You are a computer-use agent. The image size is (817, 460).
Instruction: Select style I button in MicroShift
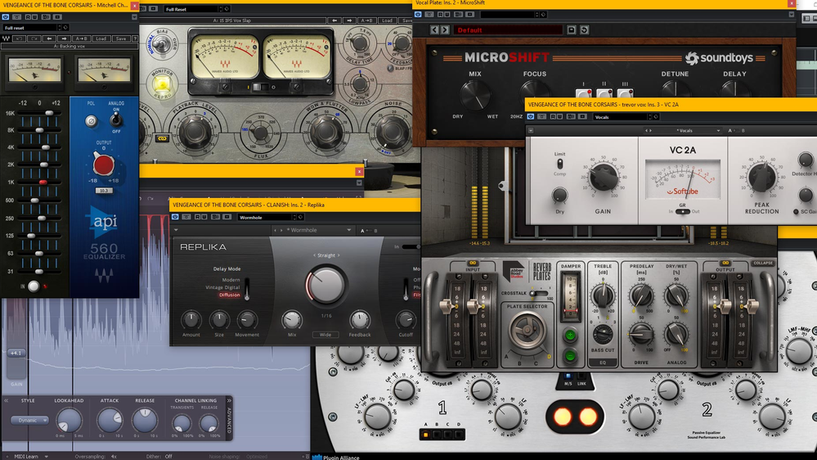tap(584, 94)
